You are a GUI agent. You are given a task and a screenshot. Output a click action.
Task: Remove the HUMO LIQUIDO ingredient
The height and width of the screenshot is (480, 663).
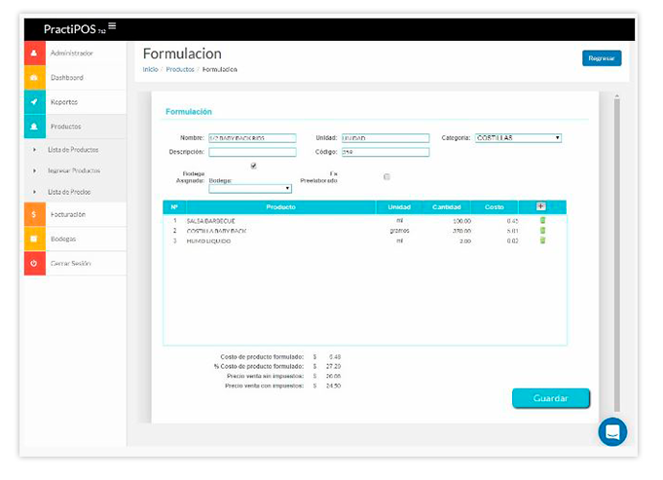[542, 240]
